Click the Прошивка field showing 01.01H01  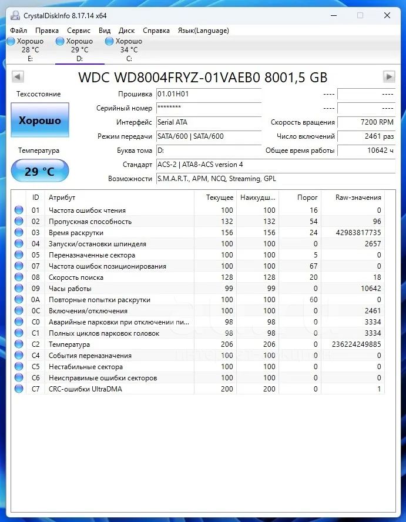209,94
